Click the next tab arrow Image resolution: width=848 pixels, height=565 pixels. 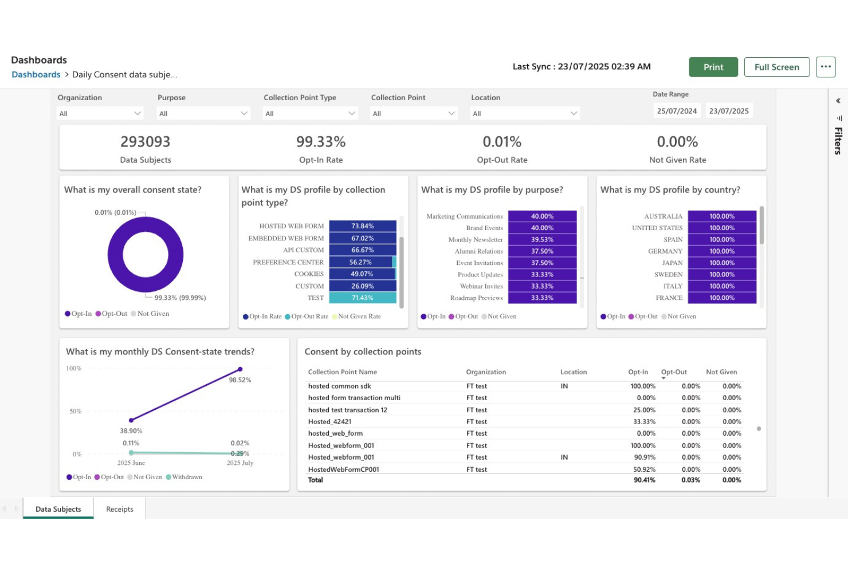coord(17,508)
